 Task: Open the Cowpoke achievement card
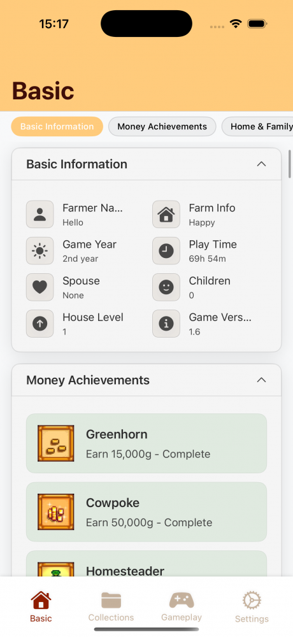pyautogui.click(x=146, y=512)
